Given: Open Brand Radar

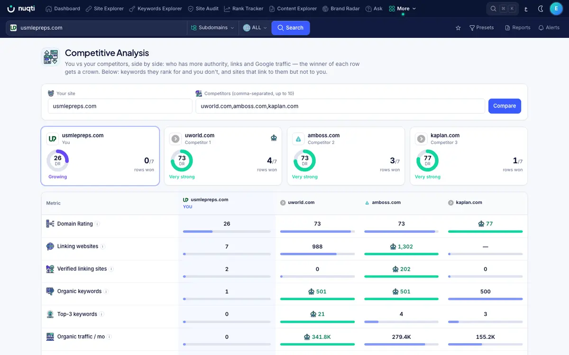Looking at the screenshot, I should pos(341,9).
